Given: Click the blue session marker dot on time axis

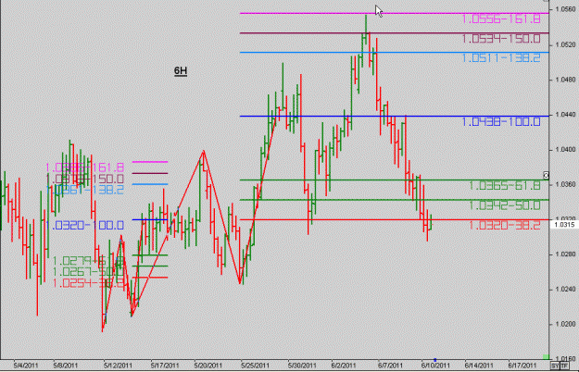Looking at the screenshot, I should 435,360.
